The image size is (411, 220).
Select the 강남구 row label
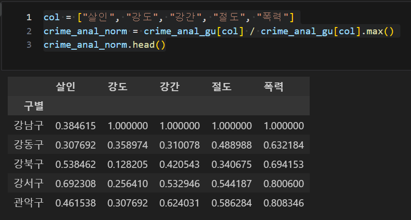28,125
